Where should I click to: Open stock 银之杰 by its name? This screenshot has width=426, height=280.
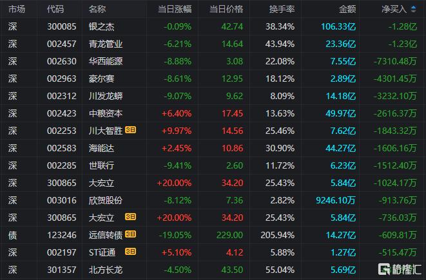101,26
